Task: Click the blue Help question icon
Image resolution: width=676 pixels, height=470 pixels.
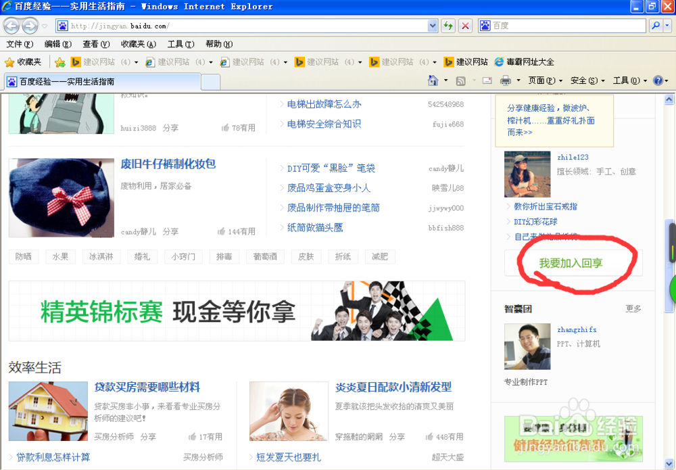Action: click(x=658, y=80)
